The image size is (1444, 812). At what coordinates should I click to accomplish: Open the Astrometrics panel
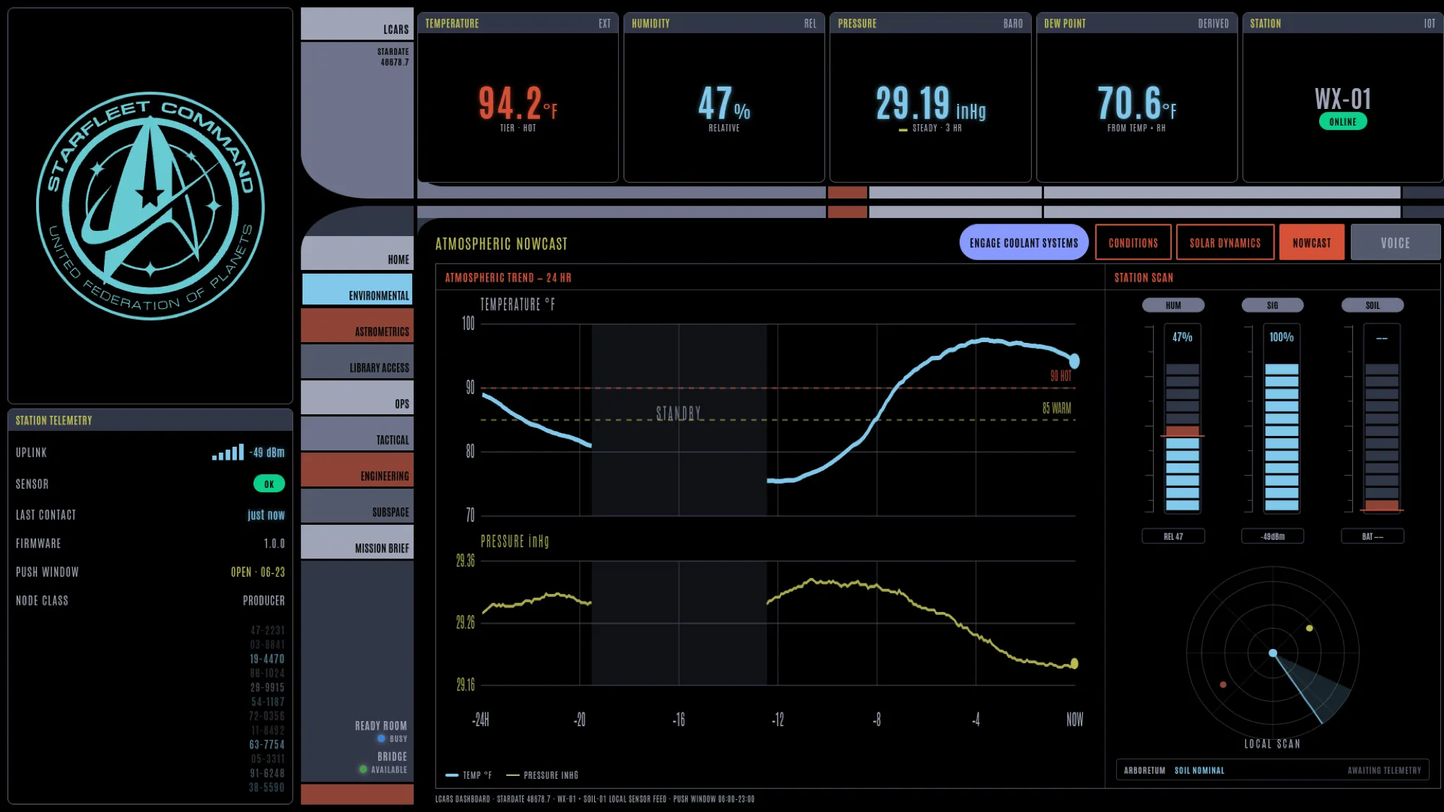pos(357,326)
